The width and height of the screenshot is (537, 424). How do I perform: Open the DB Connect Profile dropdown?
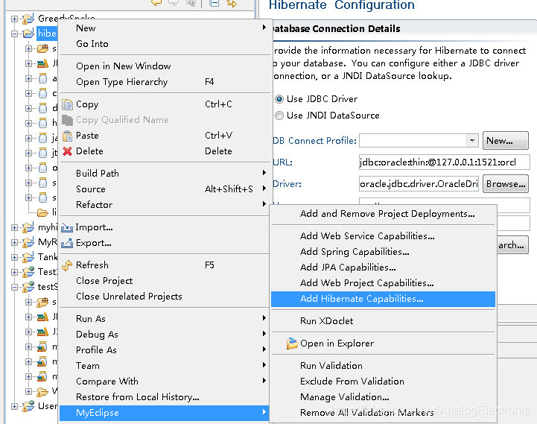click(x=472, y=141)
